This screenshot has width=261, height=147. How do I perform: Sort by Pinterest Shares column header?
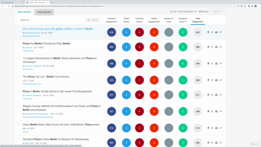coord(139,20)
